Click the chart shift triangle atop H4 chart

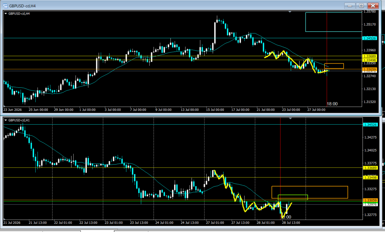point(290,12)
